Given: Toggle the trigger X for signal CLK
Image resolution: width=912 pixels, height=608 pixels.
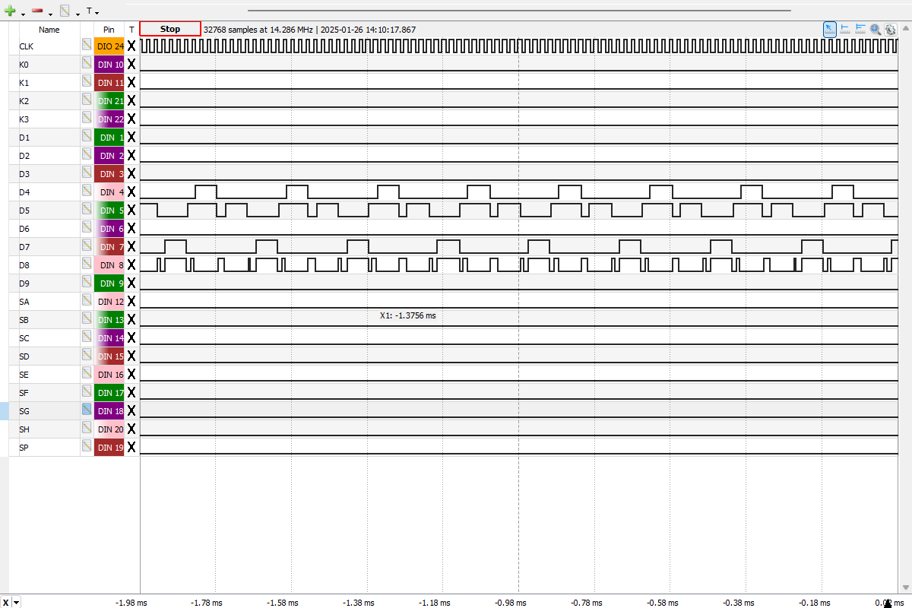Looking at the screenshot, I should 131,46.
